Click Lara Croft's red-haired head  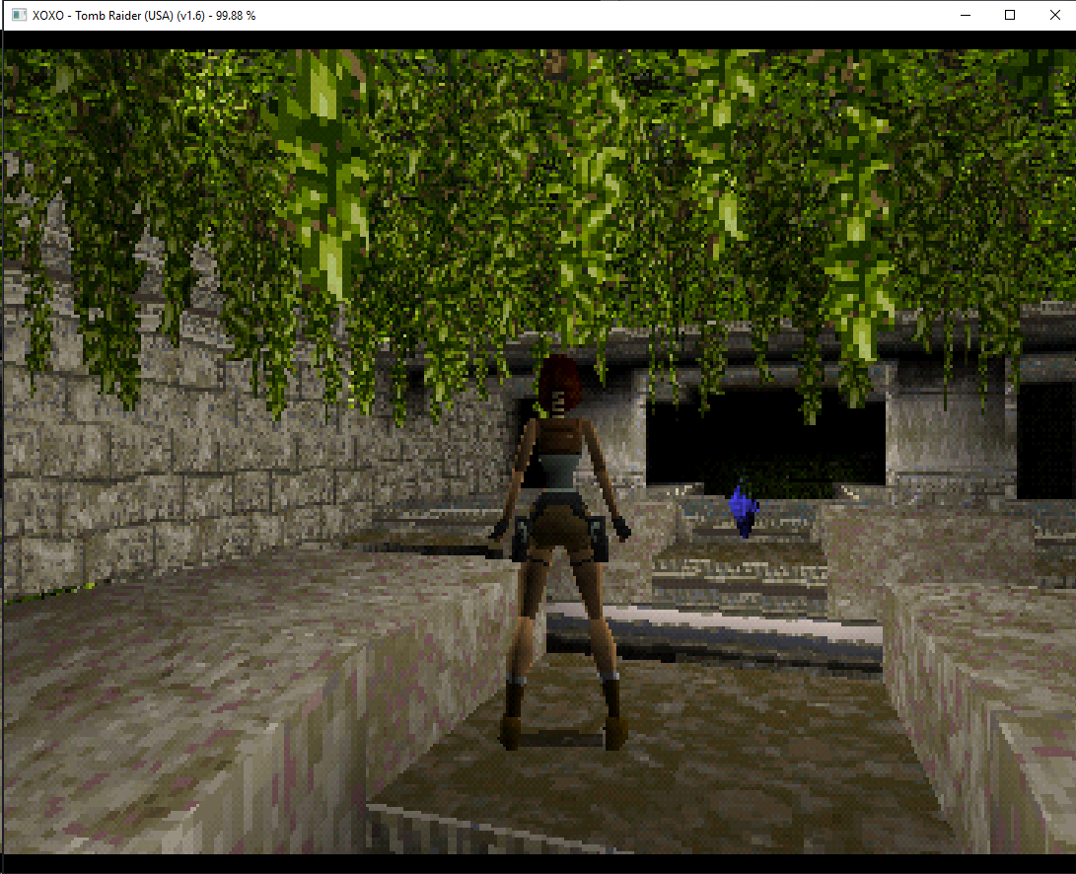click(x=560, y=385)
